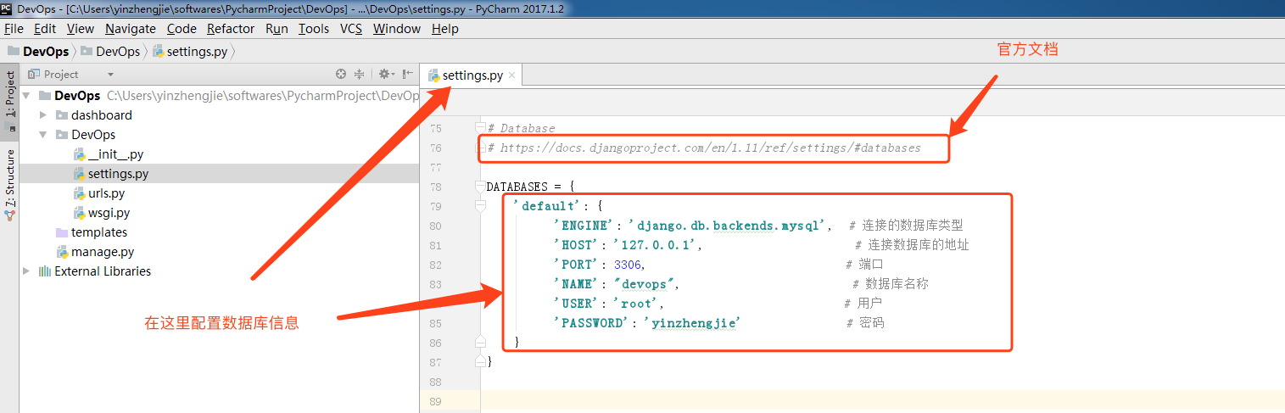Toggle fold marker for 'default' dict
This screenshot has width=1285, height=413.
pyautogui.click(x=481, y=206)
